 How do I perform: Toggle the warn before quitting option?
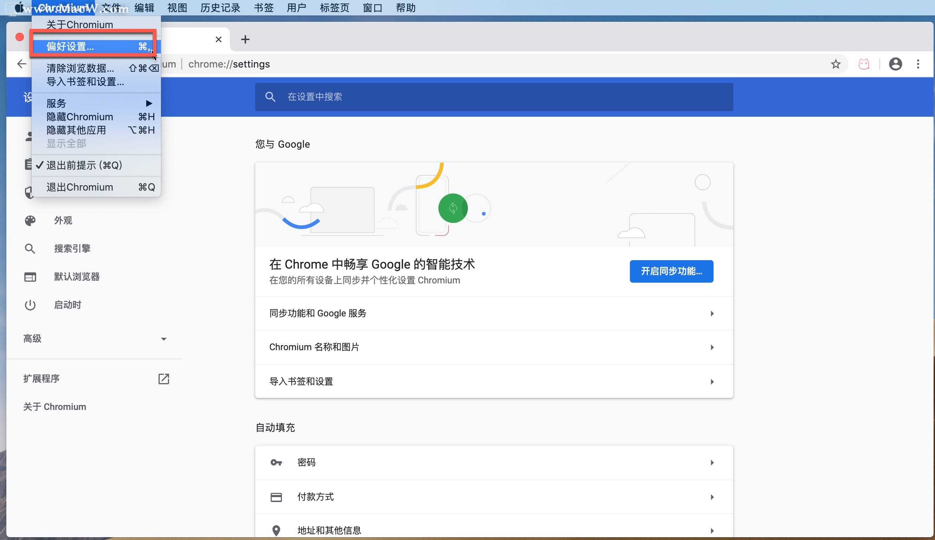(84, 166)
